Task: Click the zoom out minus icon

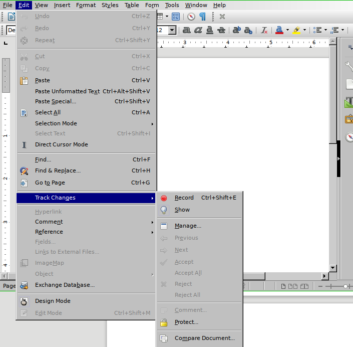Action: click(320, 286)
